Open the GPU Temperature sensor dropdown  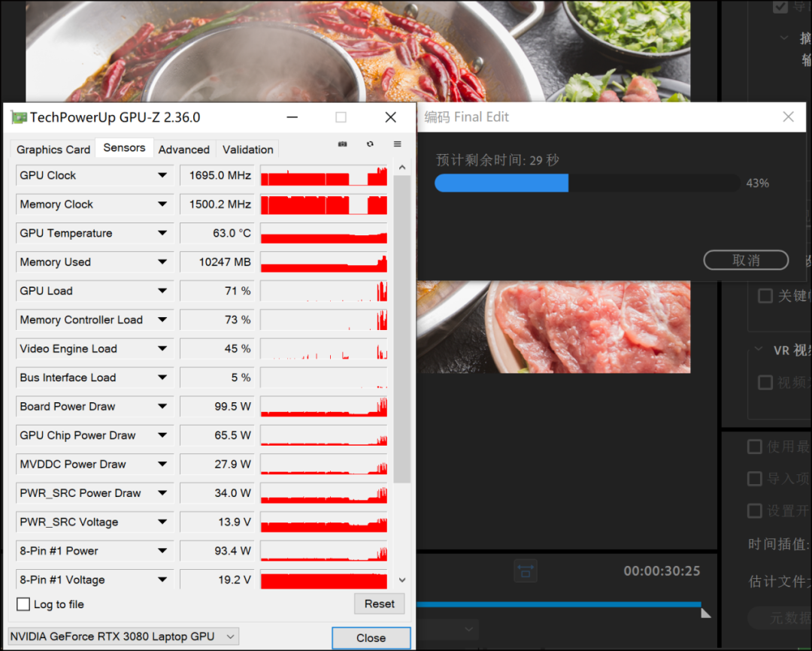[162, 234]
